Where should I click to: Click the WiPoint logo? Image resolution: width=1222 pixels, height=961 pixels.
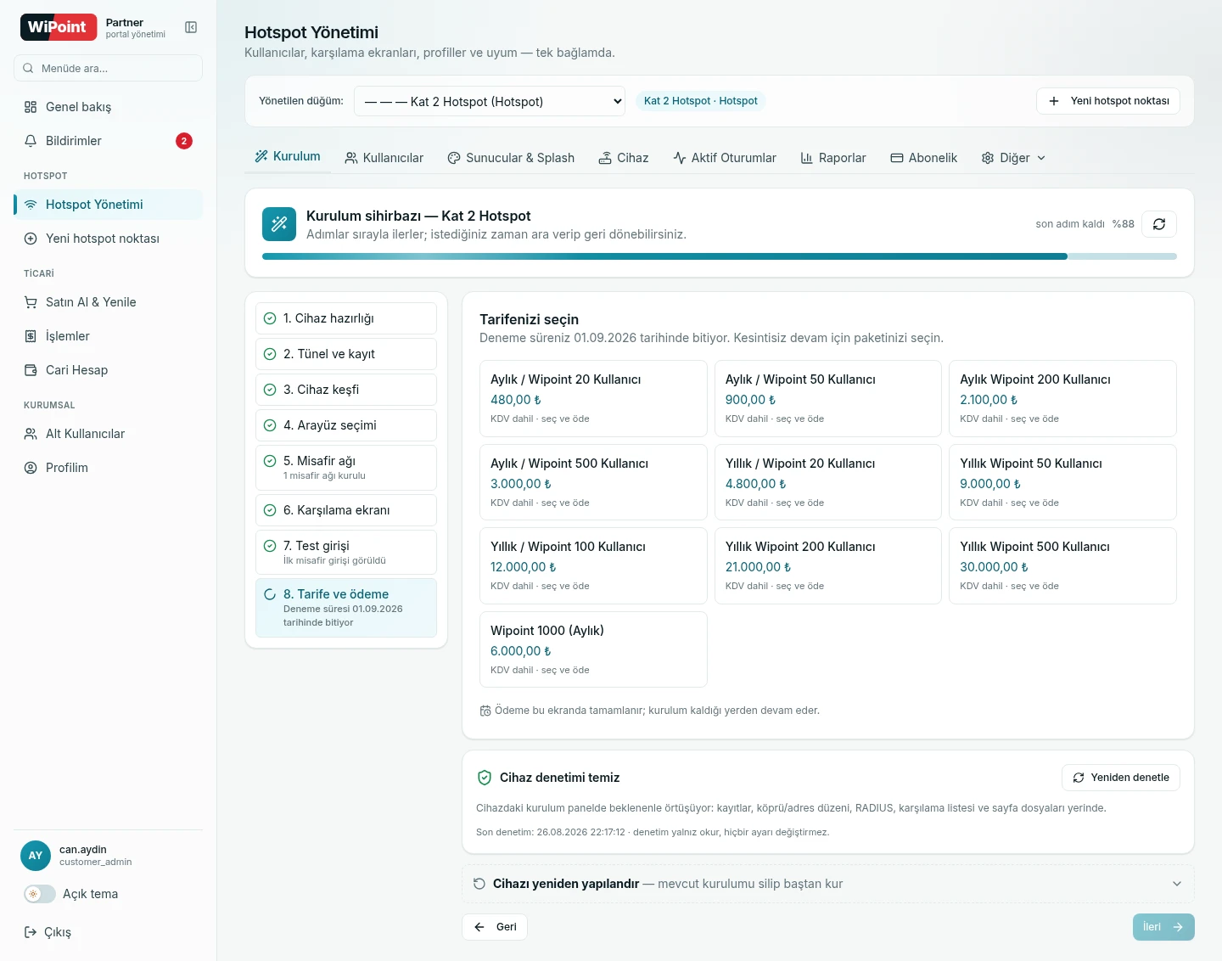point(58,27)
